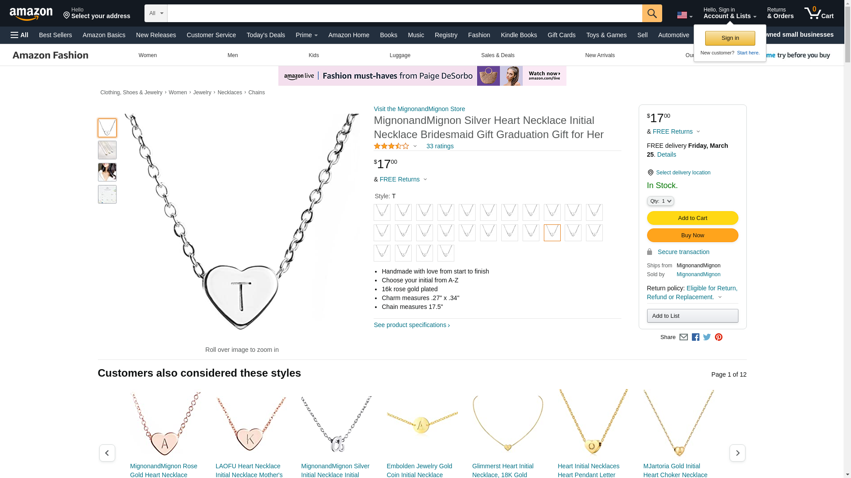Click the magnifying glass search button

tap(652, 13)
